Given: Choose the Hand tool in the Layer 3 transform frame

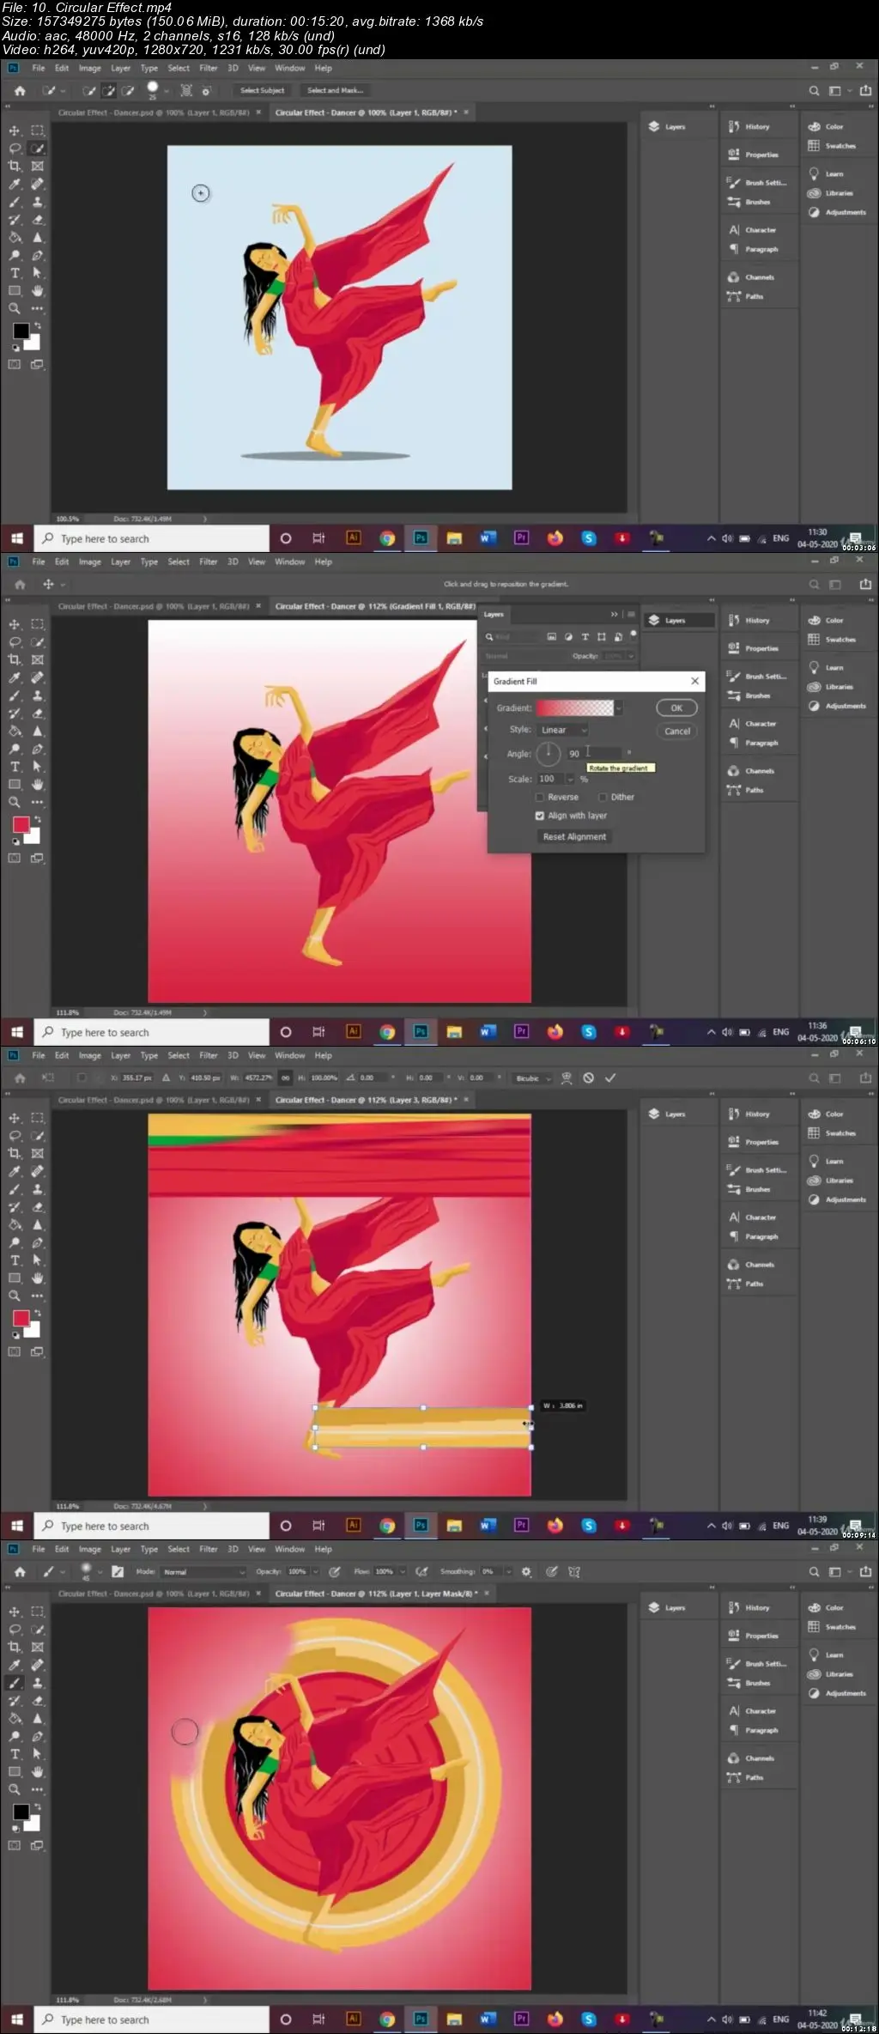Looking at the screenshot, I should click(38, 1278).
